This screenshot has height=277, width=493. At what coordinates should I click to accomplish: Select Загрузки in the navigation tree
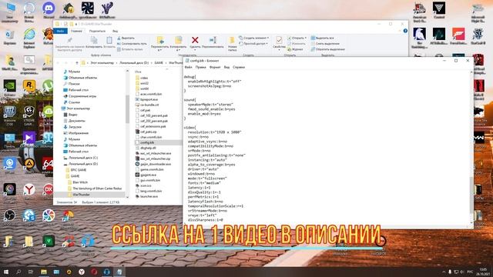[72, 127]
